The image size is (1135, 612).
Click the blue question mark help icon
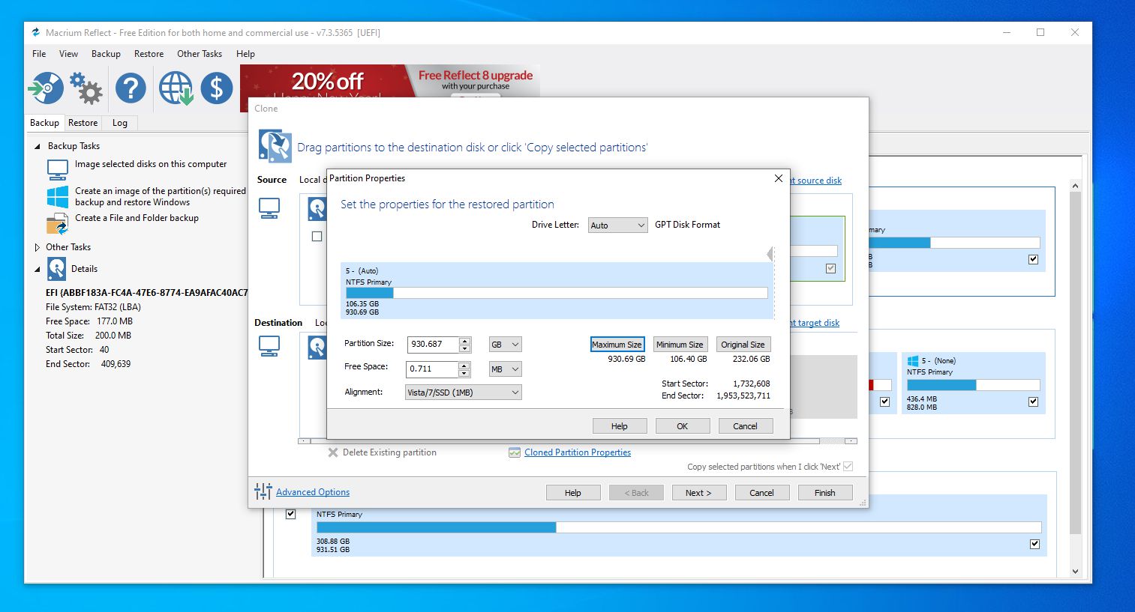[x=131, y=88]
